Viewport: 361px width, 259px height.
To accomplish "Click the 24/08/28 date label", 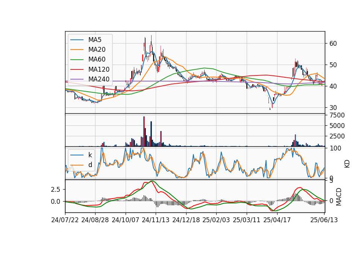I will click(x=95, y=220).
